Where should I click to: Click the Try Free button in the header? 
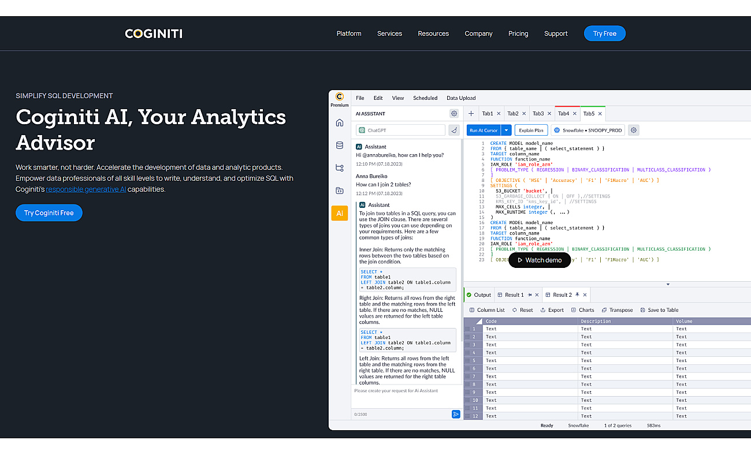(605, 33)
